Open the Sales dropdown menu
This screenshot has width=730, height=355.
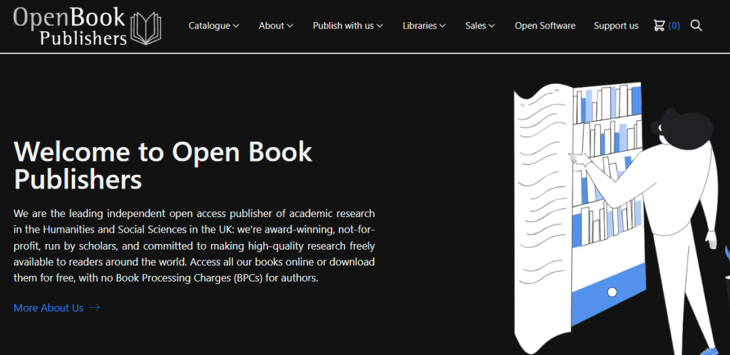pyautogui.click(x=480, y=26)
